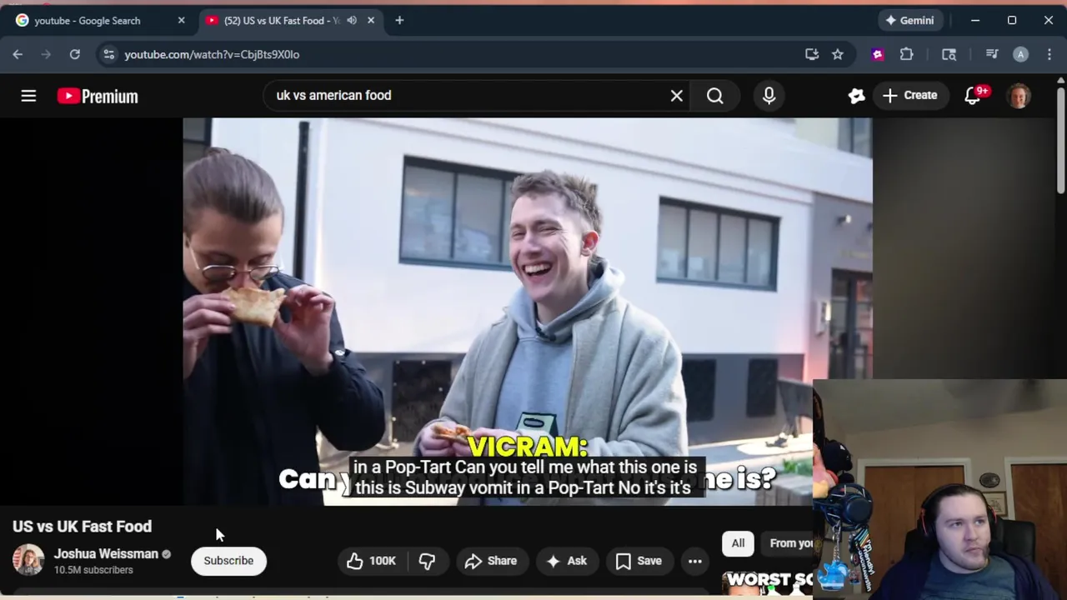The image size is (1067, 600).
Task: Click video title US vs UK Fast Food
Action: [x=82, y=527]
